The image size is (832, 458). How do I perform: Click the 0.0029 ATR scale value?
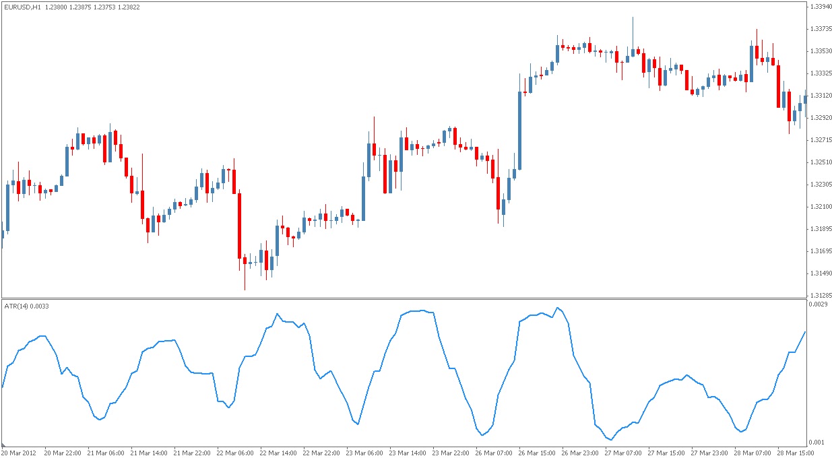(x=818, y=305)
